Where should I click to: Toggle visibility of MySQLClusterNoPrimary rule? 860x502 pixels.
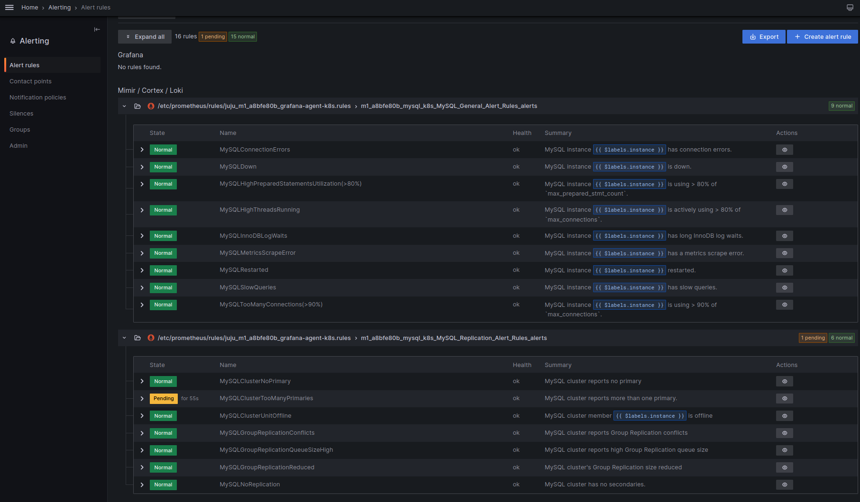point(784,381)
